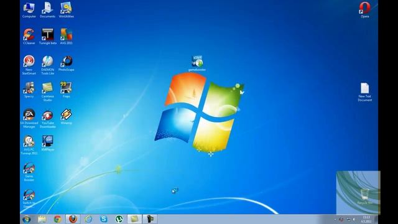Viewport: 398px width, 224px height.
Task: Select the EA Download Manager icon
Action: pyautogui.click(x=29, y=119)
